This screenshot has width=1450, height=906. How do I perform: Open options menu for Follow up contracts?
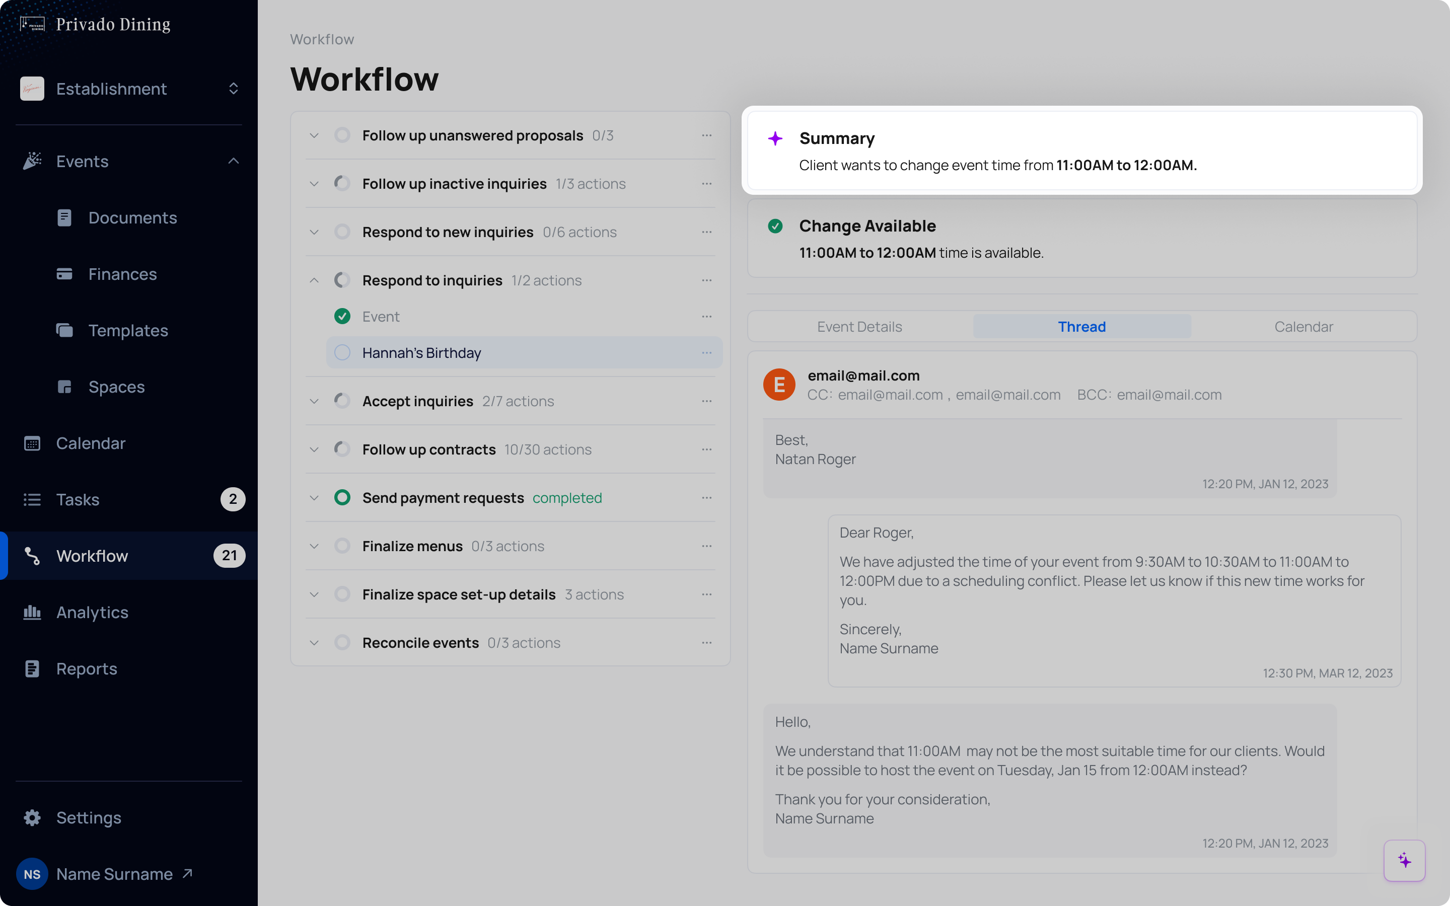(x=707, y=449)
